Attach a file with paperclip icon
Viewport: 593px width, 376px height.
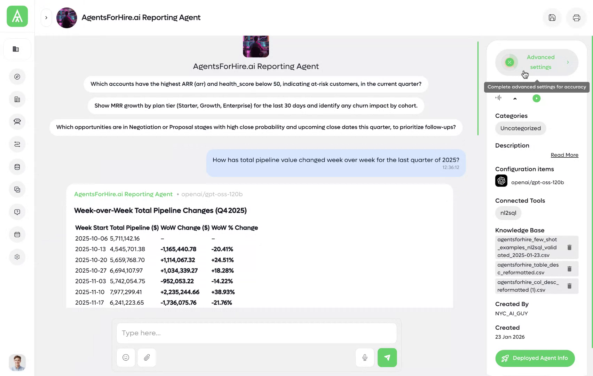click(147, 358)
